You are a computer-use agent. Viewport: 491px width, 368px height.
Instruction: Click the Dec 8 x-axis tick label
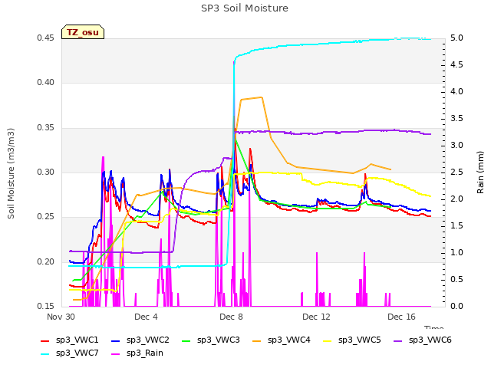(x=231, y=317)
